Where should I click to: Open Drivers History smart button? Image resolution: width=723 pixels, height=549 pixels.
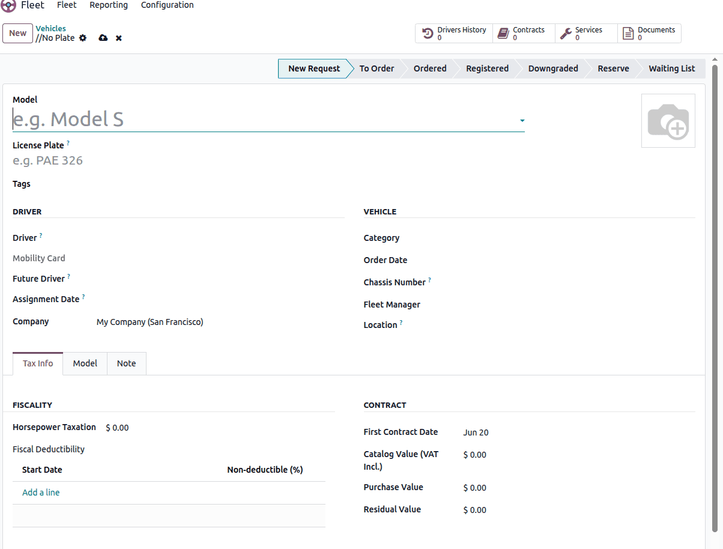click(454, 34)
